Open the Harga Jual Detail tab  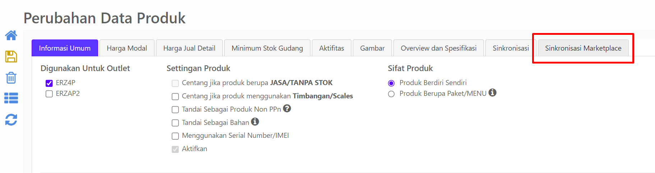(189, 48)
